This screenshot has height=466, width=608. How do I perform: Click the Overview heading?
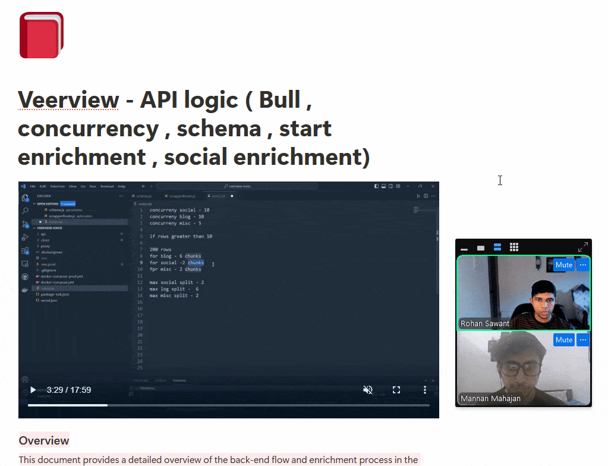[44, 440]
